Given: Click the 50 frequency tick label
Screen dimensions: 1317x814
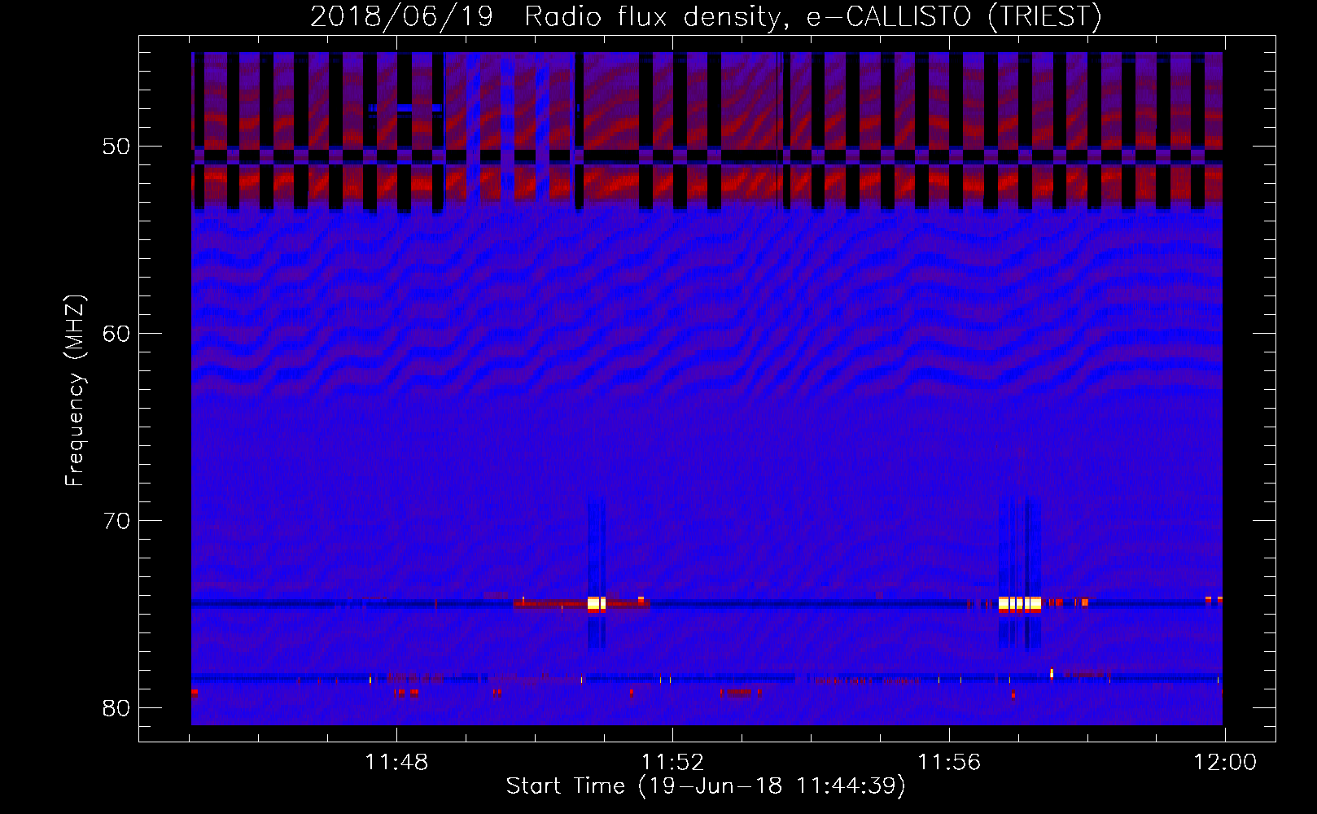Looking at the screenshot, I should coord(117,147).
